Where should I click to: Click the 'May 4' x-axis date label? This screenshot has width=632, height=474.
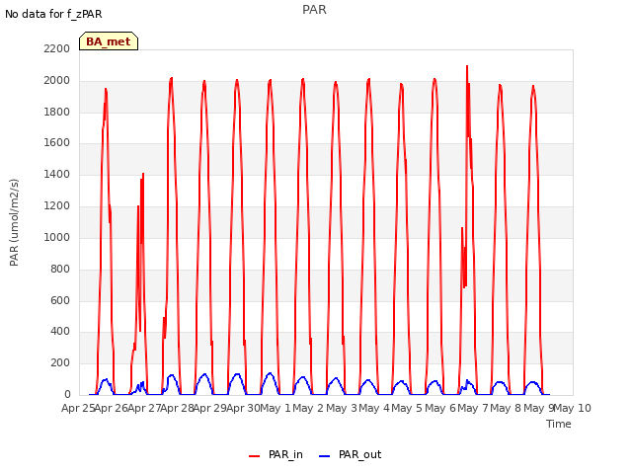click(x=374, y=408)
